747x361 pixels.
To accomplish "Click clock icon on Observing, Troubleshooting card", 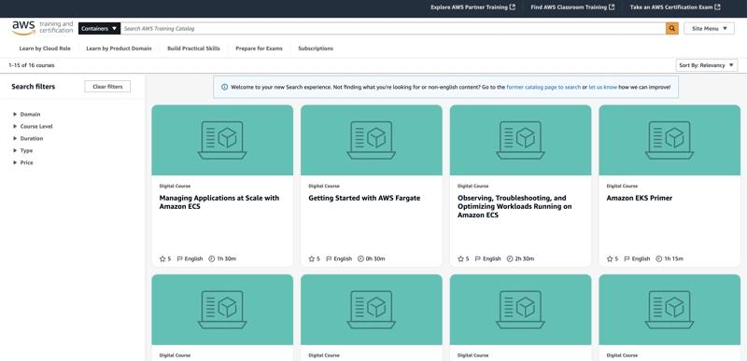I will click(x=510, y=258).
